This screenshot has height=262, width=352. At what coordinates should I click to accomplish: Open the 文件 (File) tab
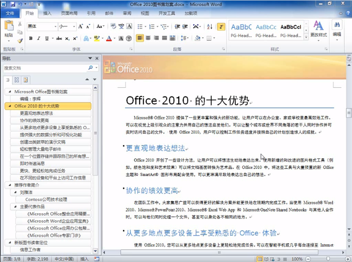pyautogui.click(x=10, y=13)
